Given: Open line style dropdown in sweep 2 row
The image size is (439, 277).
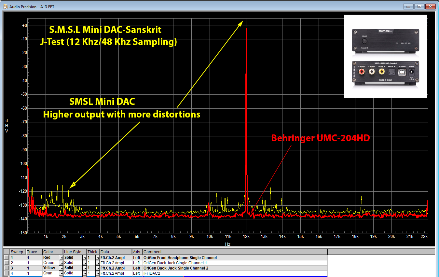Looking at the screenshot, I should pos(85,263).
